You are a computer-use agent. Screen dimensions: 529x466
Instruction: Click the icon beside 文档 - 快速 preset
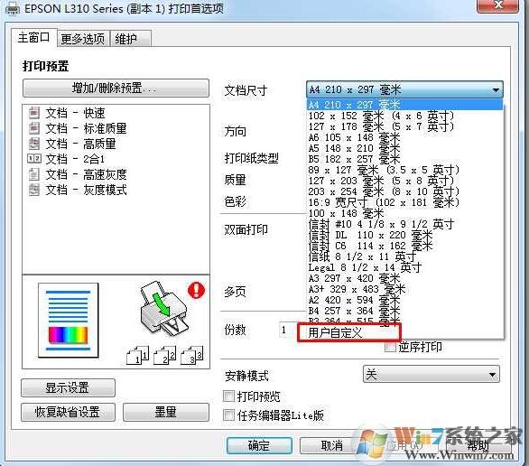click(33, 113)
